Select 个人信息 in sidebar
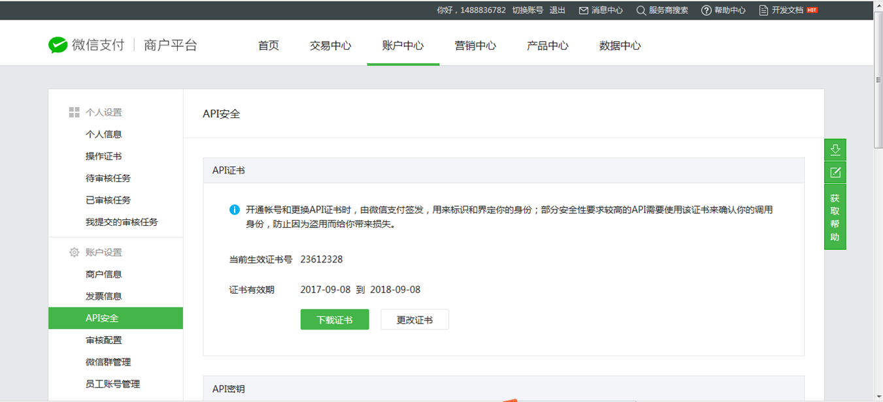The image size is (883, 402). pyautogui.click(x=104, y=134)
